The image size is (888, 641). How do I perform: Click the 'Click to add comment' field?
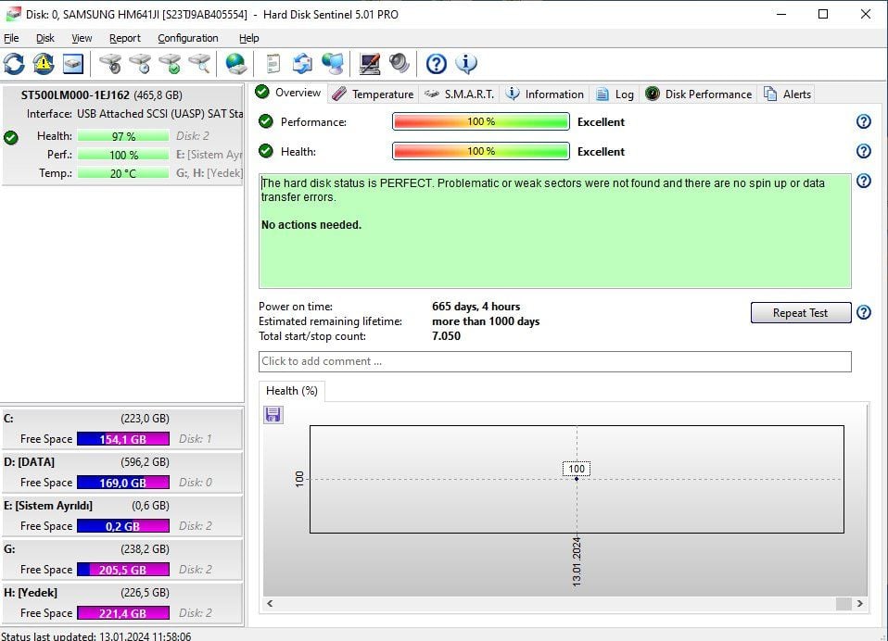[x=554, y=361]
